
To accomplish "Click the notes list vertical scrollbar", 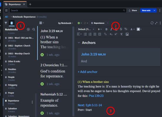I will click(73, 71).
